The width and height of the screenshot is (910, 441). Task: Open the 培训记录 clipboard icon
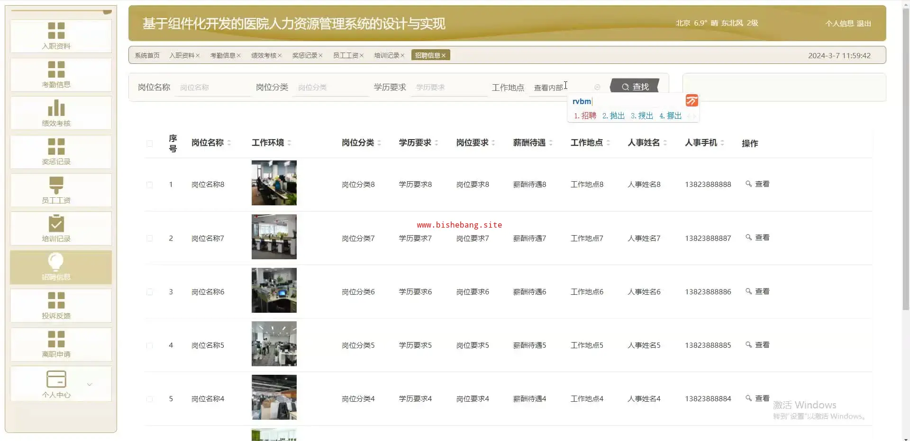click(x=56, y=224)
